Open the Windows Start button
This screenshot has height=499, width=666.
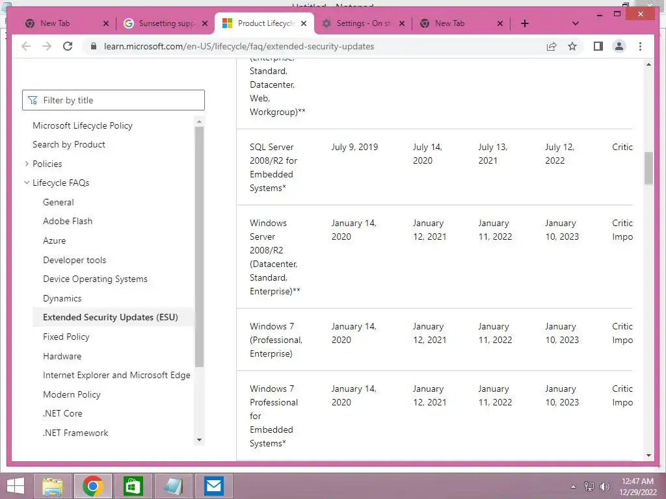(x=16, y=486)
